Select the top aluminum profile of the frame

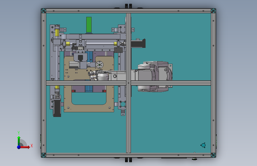(x=129, y=11)
